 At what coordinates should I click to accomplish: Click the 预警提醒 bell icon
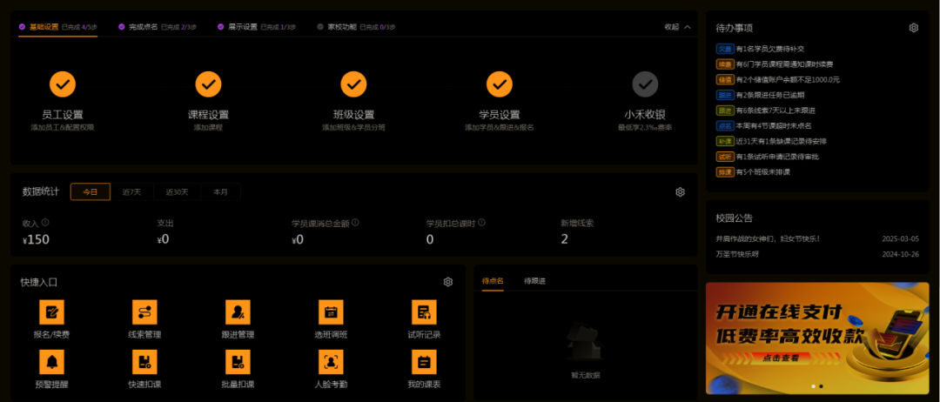[x=51, y=361]
